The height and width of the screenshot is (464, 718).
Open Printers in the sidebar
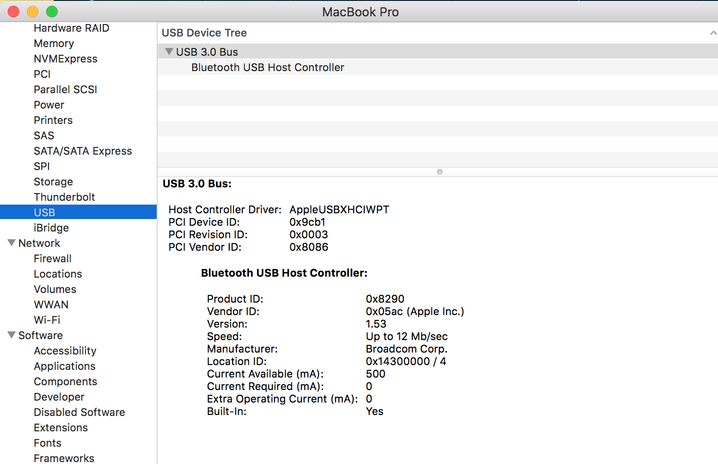pos(53,120)
